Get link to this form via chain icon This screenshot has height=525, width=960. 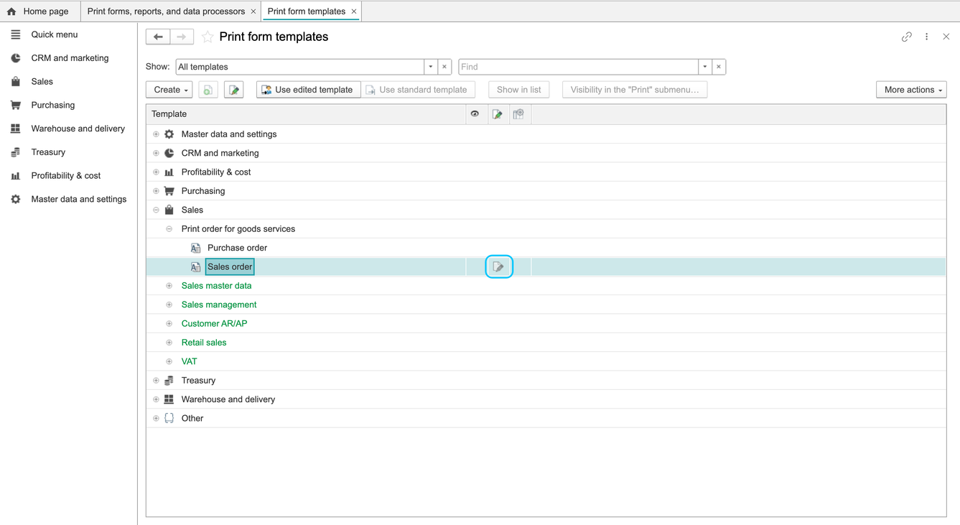coord(907,37)
